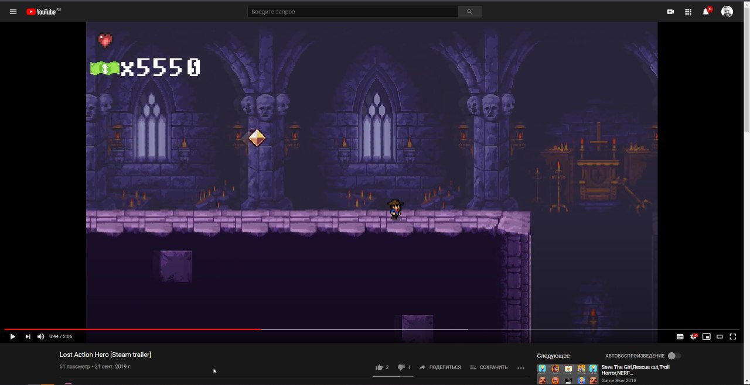Focus the Введите запрос search field
The width and height of the screenshot is (750, 385).
point(353,12)
